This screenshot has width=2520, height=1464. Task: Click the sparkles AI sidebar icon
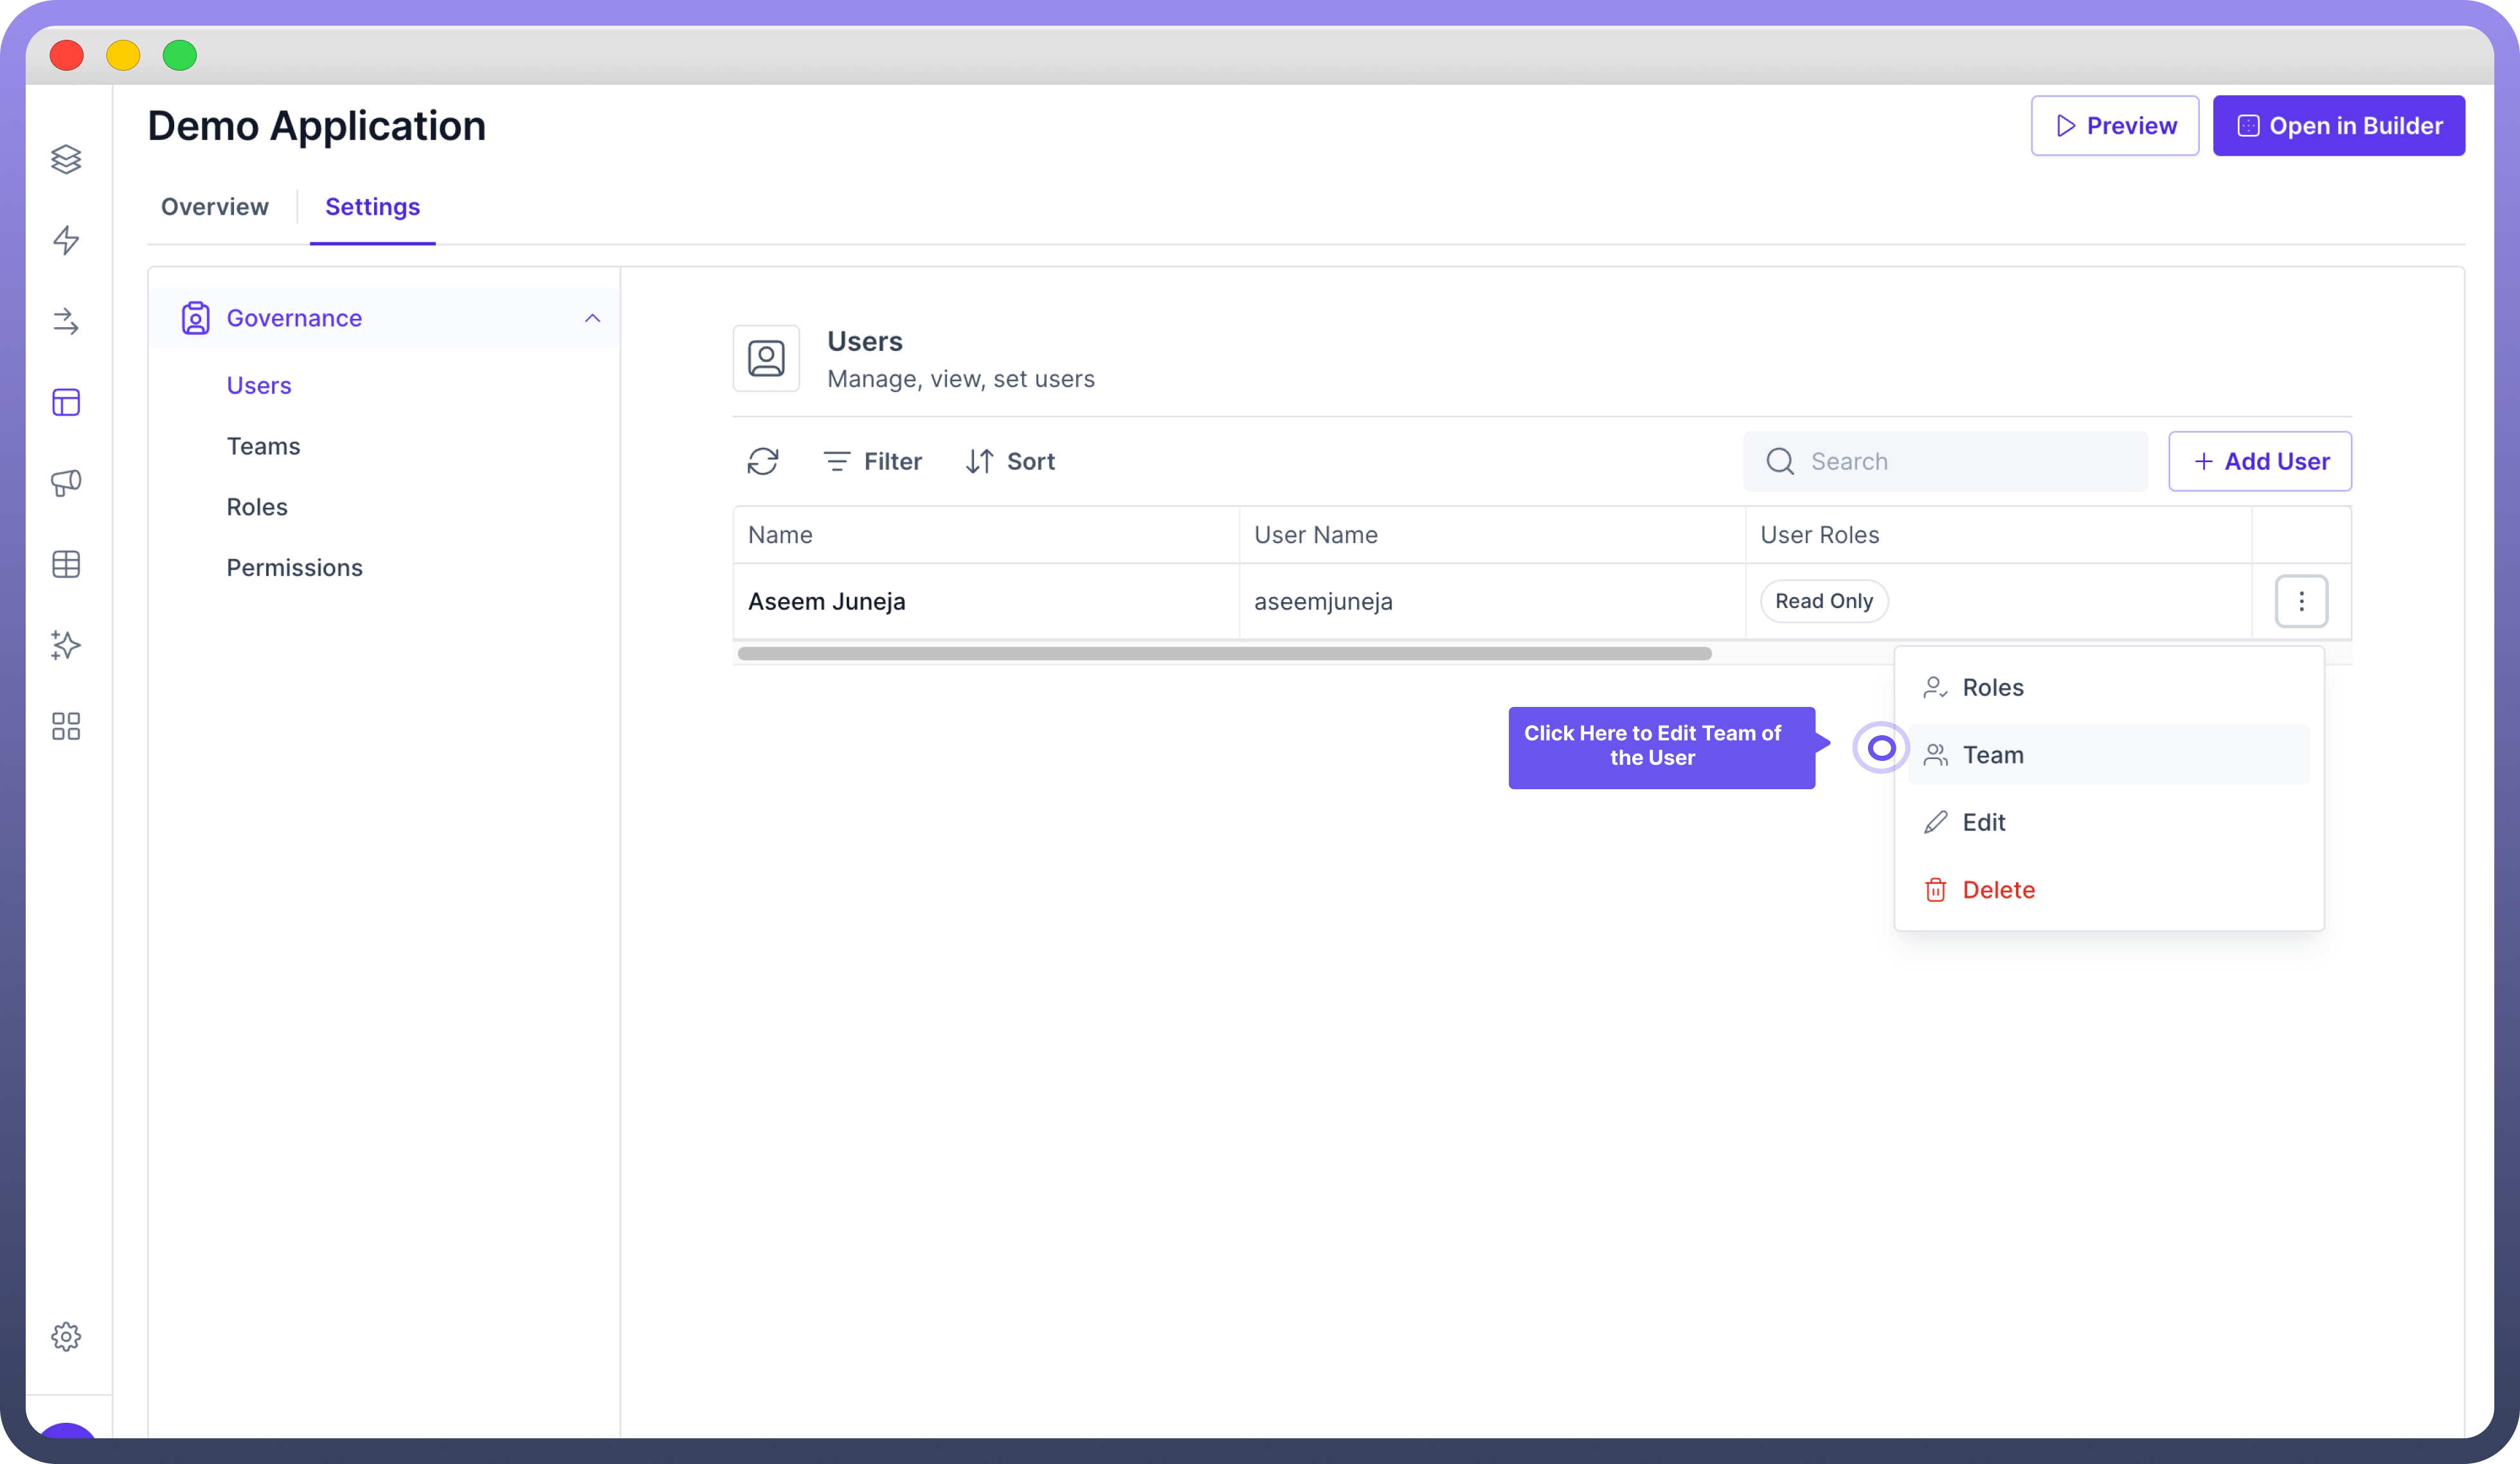[66, 645]
